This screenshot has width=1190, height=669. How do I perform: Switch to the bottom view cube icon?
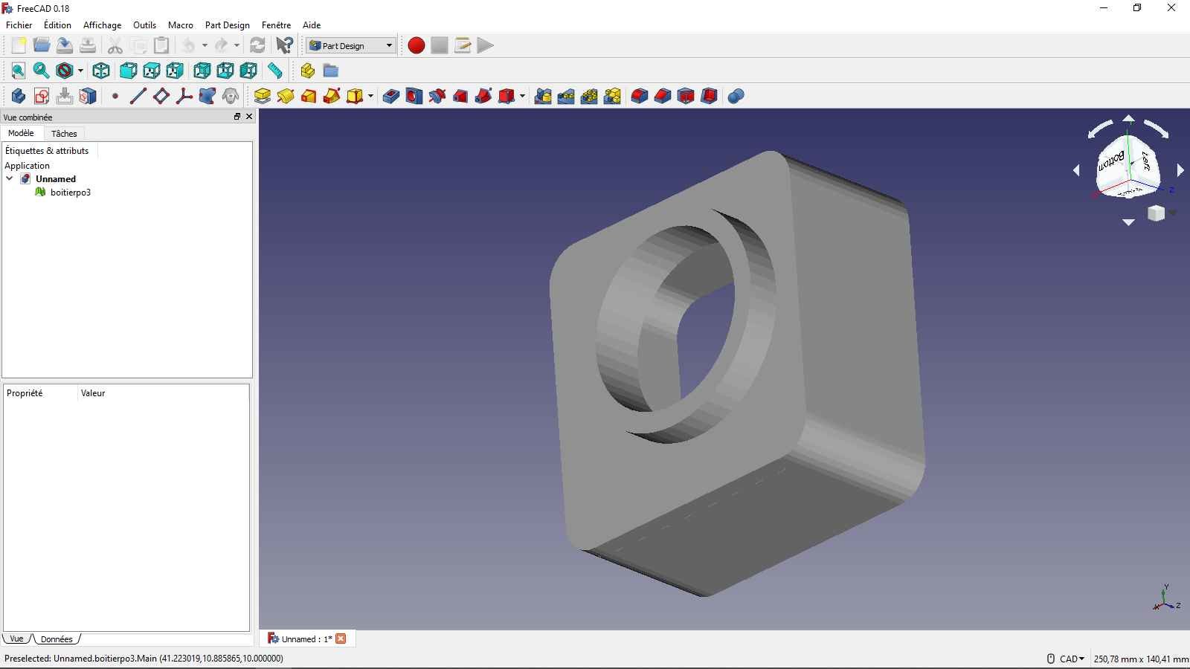click(x=225, y=71)
